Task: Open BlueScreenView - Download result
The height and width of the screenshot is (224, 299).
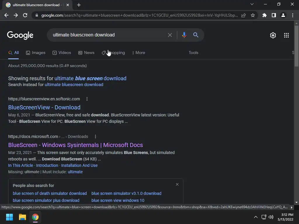Action: tap(44, 107)
